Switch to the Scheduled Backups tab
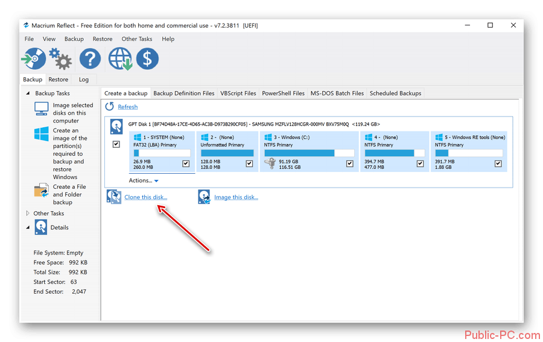Image resolution: width=543 pixels, height=342 pixels. tap(395, 93)
